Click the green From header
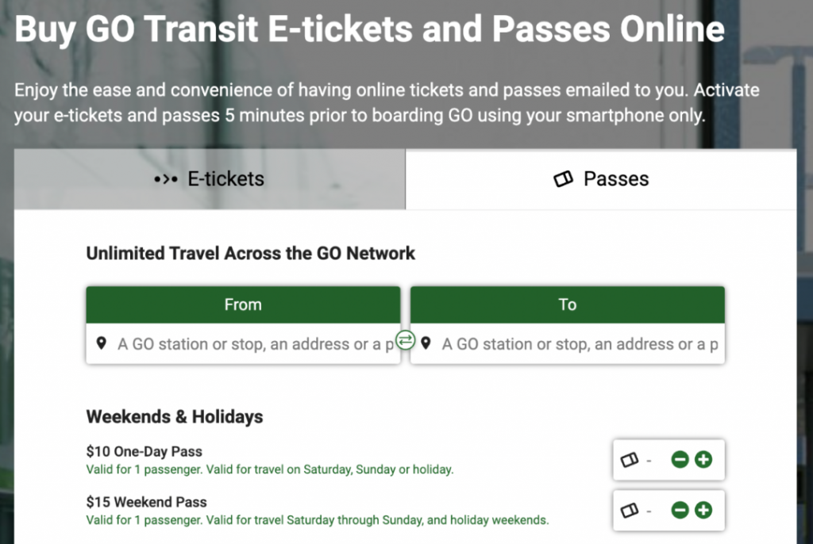 click(x=243, y=305)
